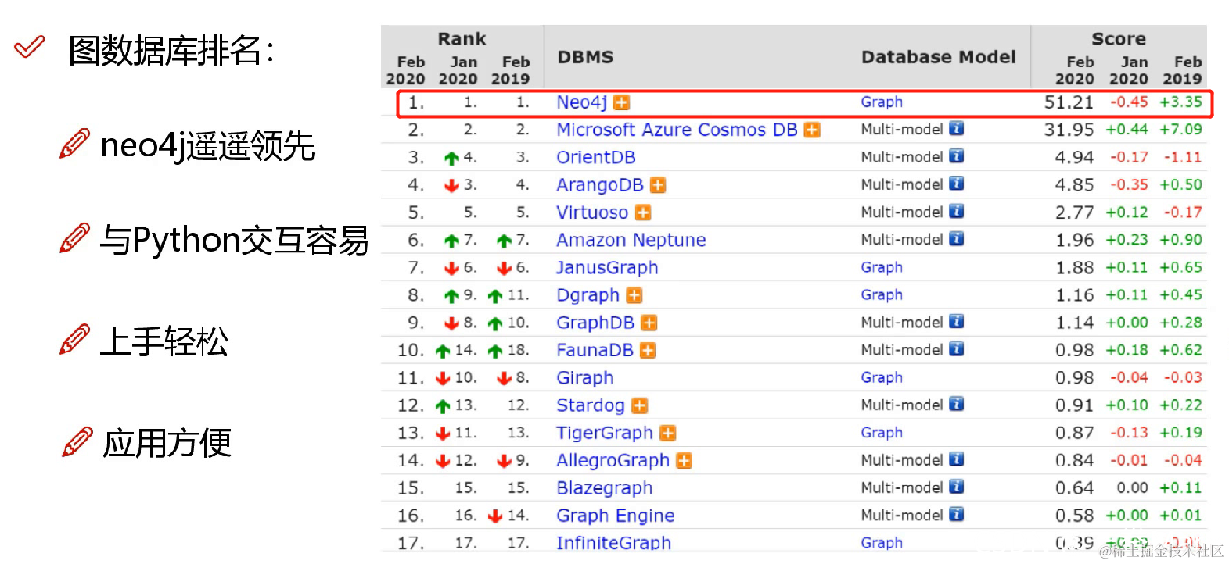The width and height of the screenshot is (1229, 564).
Task: Open the FaunaDB link
Action: pyautogui.click(x=595, y=350)
